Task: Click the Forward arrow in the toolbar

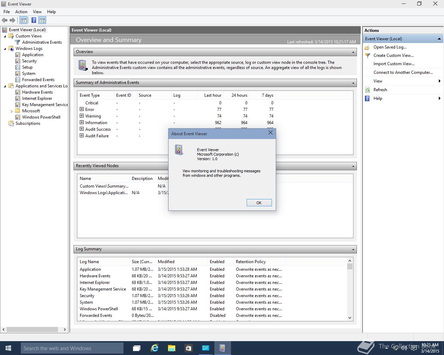Action: click(12, 20)
